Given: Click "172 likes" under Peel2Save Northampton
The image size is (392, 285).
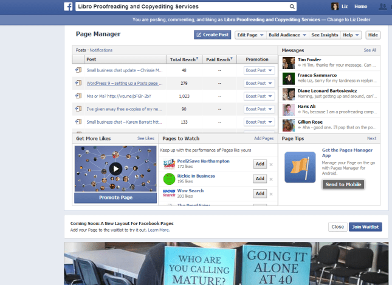Looking at the screenshot, I should pyautogui.click(x=185, y=166).
